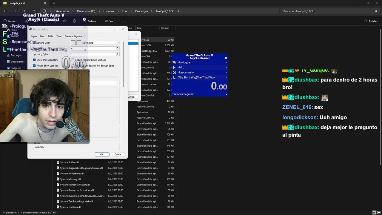Click the Repossession split icon in LiveSplit
This screenshot has width=382, height=215.
[x=174, y=73]
